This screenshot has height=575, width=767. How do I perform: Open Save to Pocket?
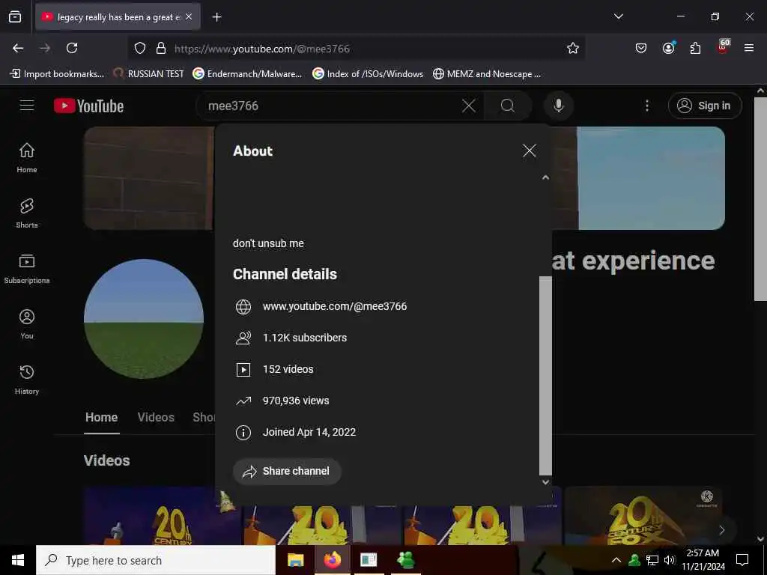pos(641,48)
